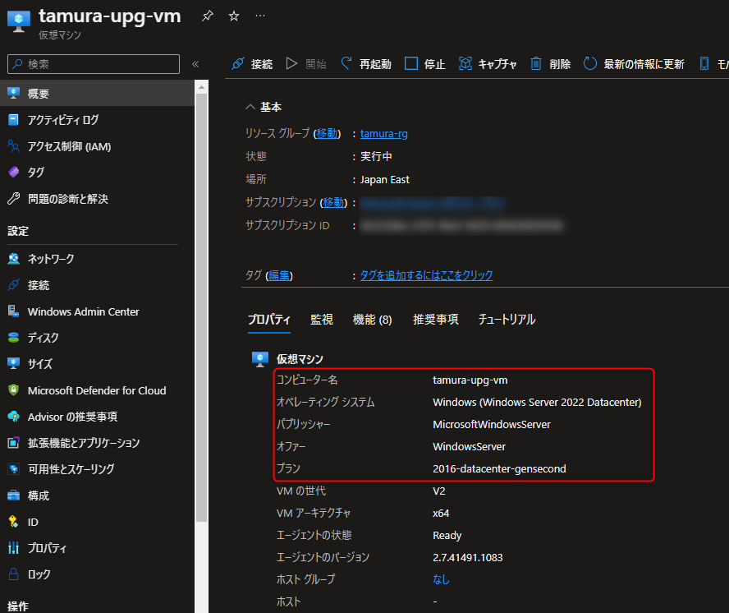
Task: Switch to the 監視 tab
Action: [x=322, y=320]
